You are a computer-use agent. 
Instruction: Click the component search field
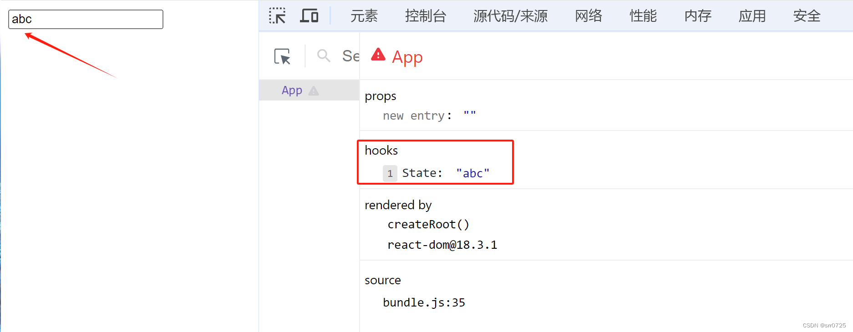coord(350,56)
